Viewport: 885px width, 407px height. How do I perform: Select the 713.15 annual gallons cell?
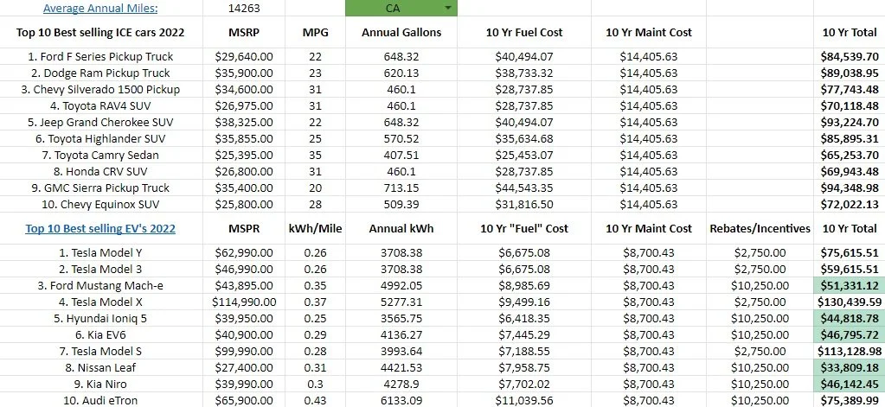pyautogui.click(x=401, y=188)
